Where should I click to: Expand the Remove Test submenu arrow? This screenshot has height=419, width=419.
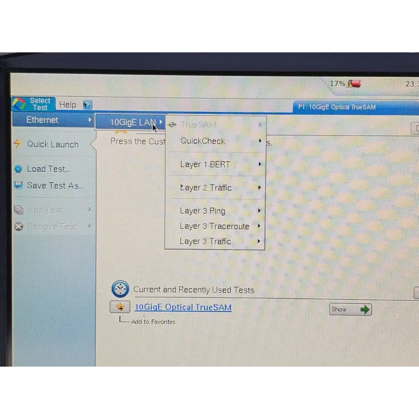point(90,226)
